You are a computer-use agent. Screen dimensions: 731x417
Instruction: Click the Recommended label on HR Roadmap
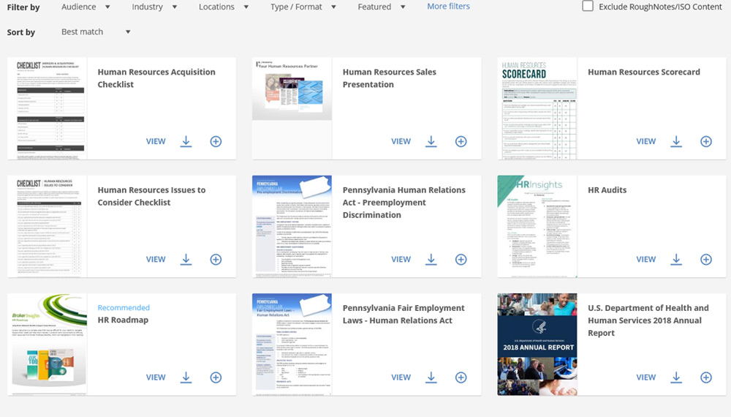[124, 307]
